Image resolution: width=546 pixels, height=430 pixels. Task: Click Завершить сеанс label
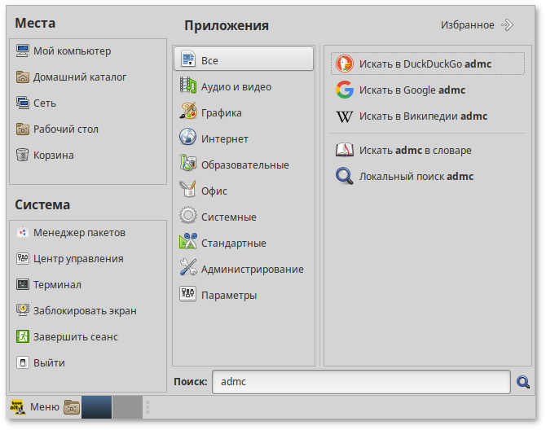click(76, 337)
